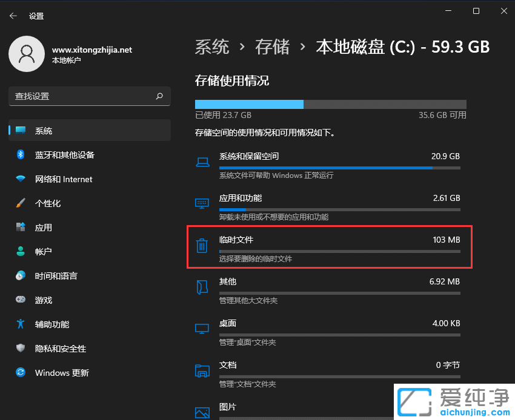This screenshot has height=420, width=515.
Task: Click the search magnifier icon
Action: tap(159, 96)
